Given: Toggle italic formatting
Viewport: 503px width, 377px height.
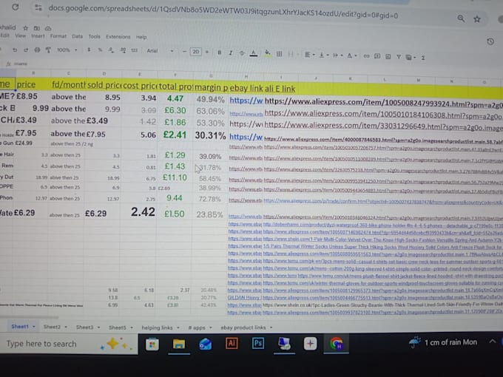Looking at the screenshot, I should coord(230,53).
